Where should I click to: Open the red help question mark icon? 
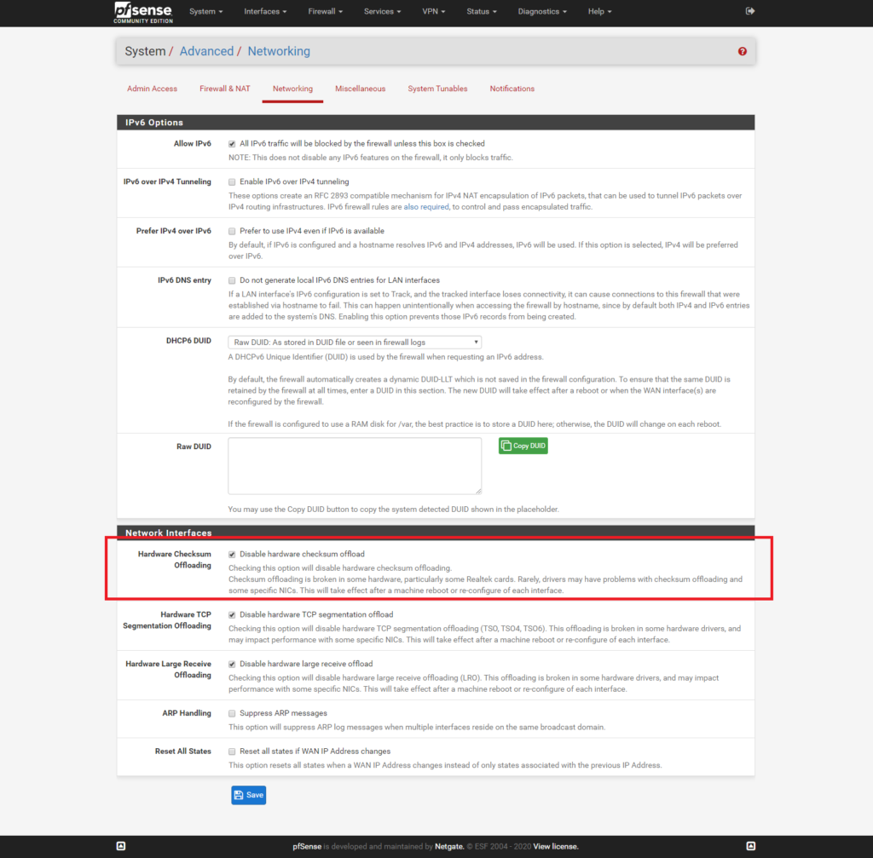click(x=743, y=51)
